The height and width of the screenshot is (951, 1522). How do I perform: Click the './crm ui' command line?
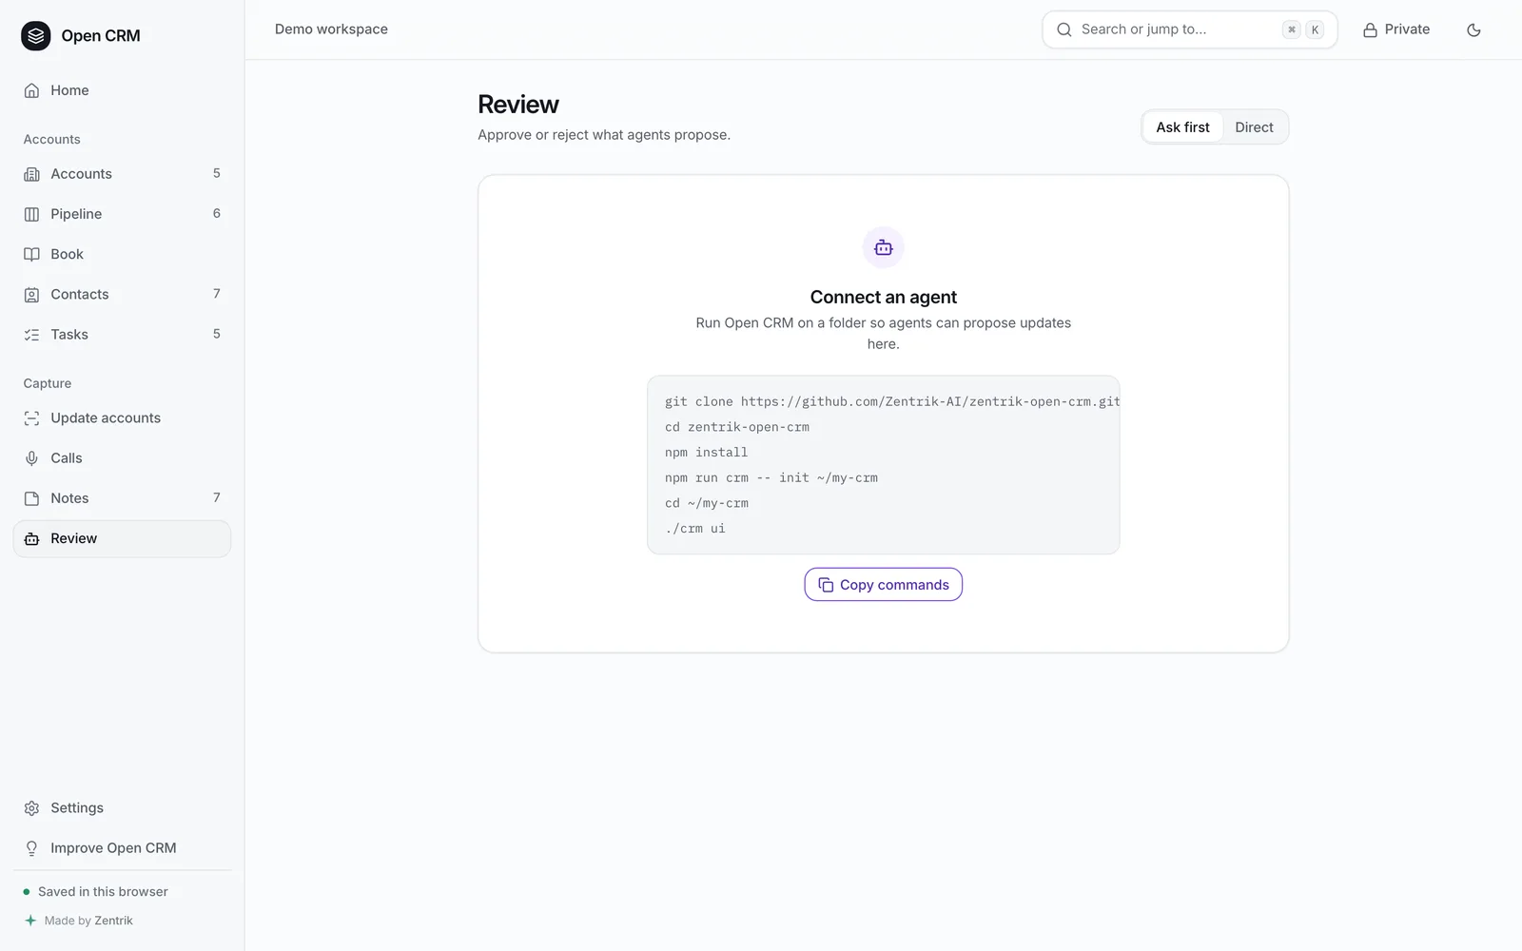point(695,529)
